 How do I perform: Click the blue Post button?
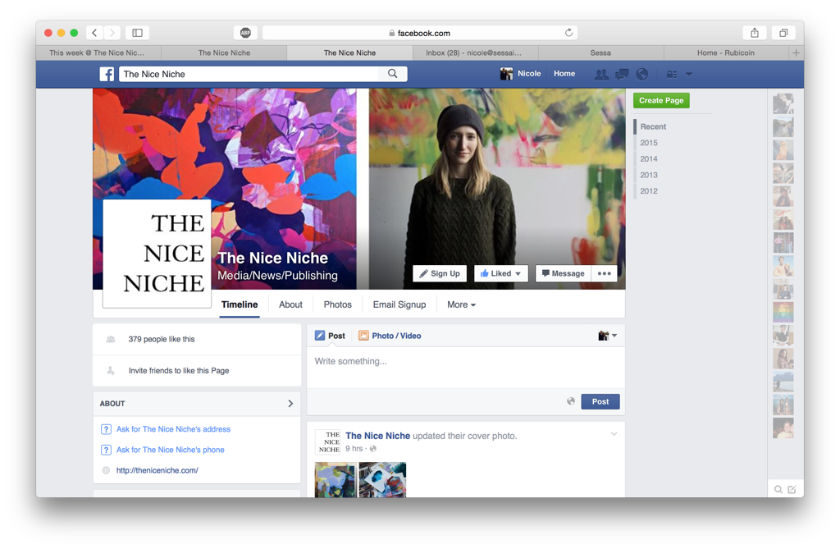tap(600, 401)
